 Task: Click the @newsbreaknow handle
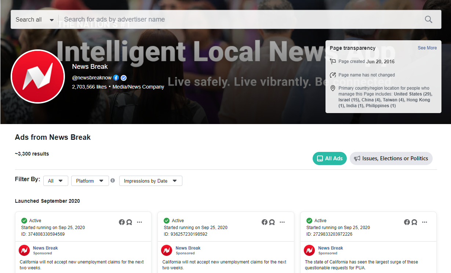point(92,78)
